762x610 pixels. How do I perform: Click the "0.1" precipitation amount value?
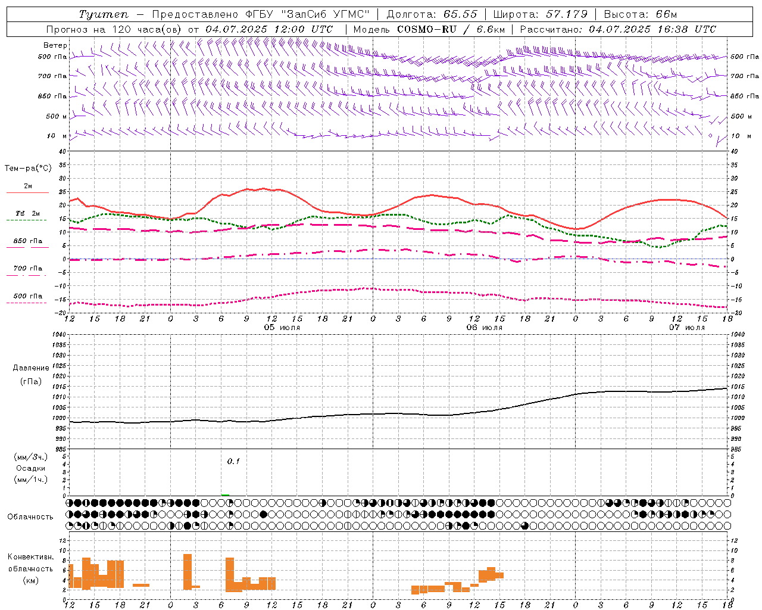[233, 461]
